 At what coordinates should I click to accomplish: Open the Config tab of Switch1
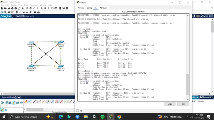(x=89, y=8)
